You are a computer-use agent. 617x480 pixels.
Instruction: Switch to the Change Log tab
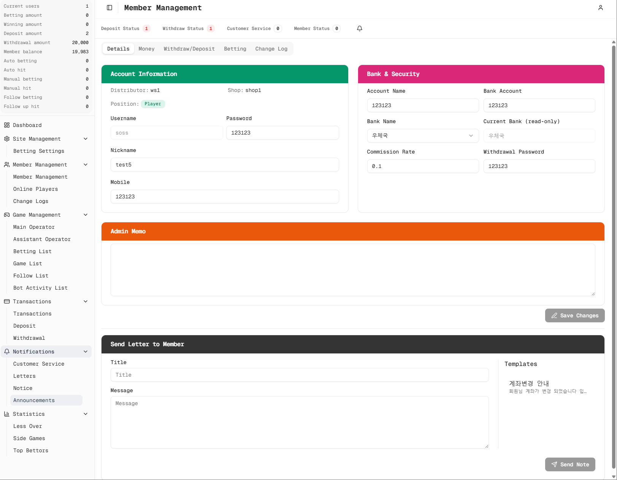point(271,49)
